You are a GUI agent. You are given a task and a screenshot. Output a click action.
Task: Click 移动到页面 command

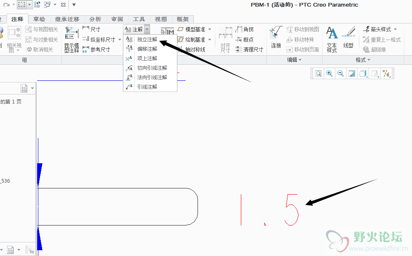(x=303, y=49)
